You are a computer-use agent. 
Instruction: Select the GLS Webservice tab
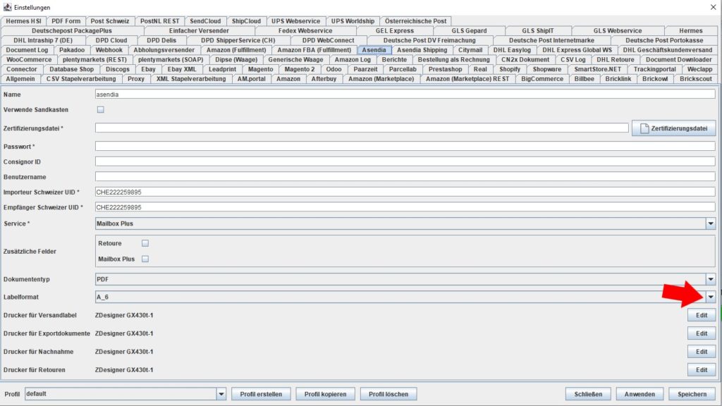pyautogui.click(x=618, y=30)
